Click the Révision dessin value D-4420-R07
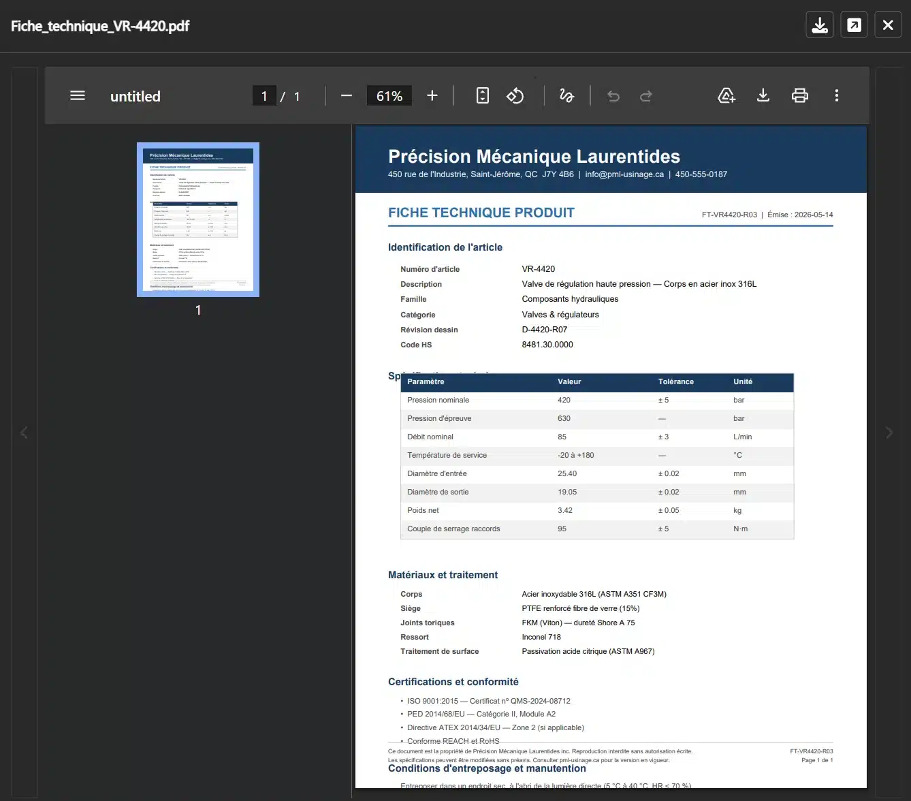The image size is (911, 801). pyautogui.click(x=545, y=330)
